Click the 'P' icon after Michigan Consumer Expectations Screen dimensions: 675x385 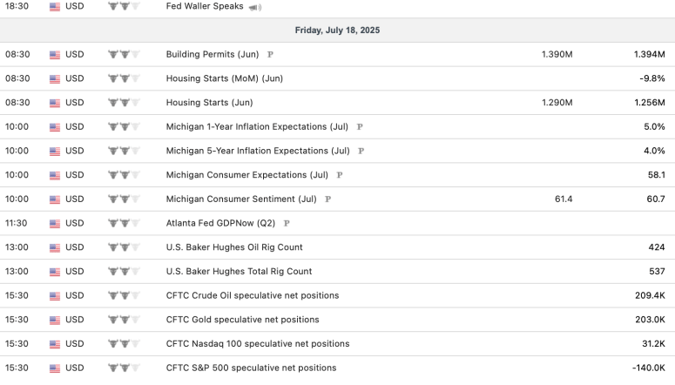pyautogui.click(x=340, y=175)
